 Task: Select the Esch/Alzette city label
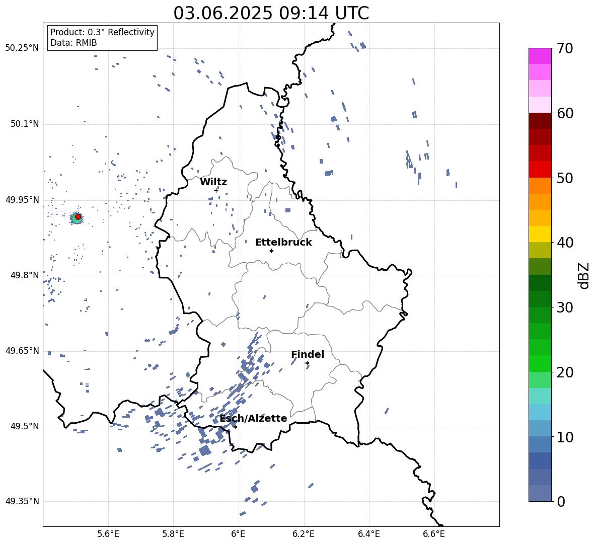(x=253, y=418)
